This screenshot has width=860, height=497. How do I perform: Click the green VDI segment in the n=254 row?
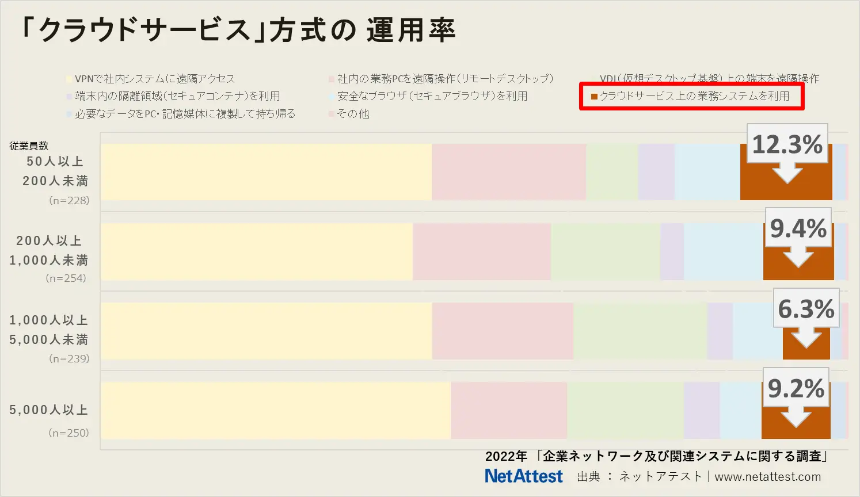pos(606,252)
